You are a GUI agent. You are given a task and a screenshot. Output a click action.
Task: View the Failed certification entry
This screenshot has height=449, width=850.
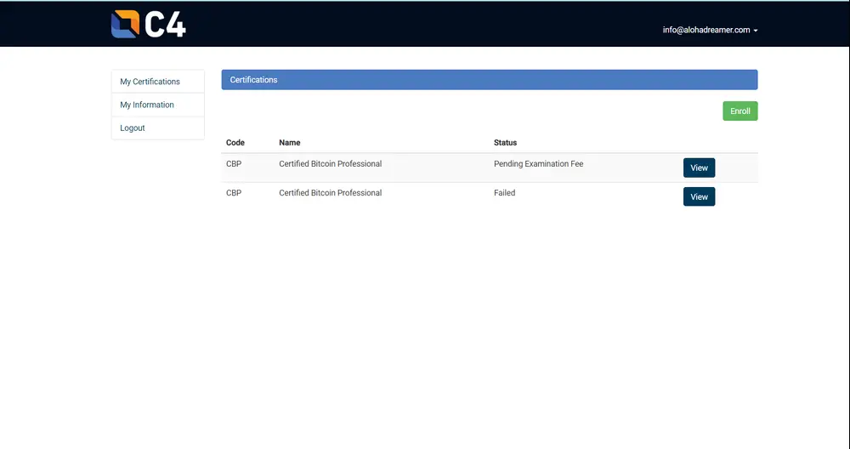[699, 196]
